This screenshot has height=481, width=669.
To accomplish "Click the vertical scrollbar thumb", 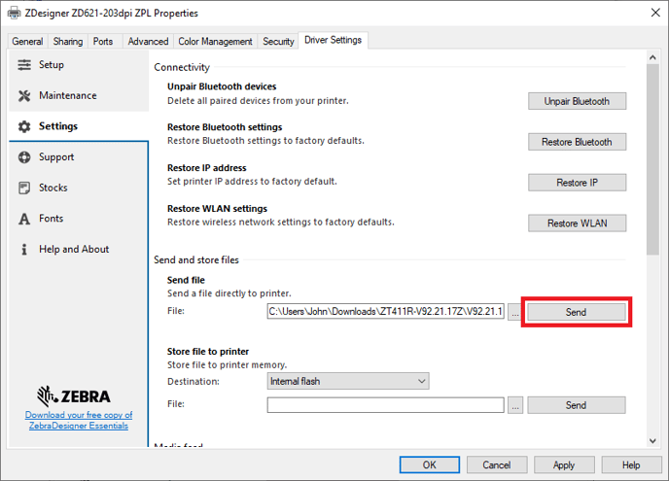I will click(652, 159).
